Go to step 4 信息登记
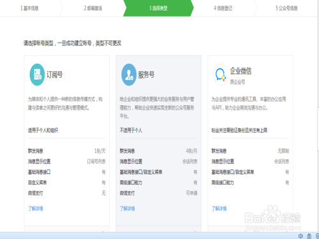 click(223, 8)
